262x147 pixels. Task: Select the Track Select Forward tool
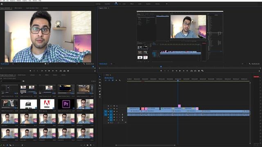100,80
